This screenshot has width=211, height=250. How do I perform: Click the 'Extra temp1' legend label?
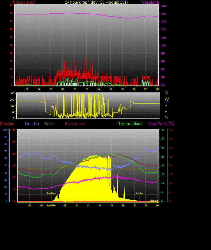[x=75, y=124]
